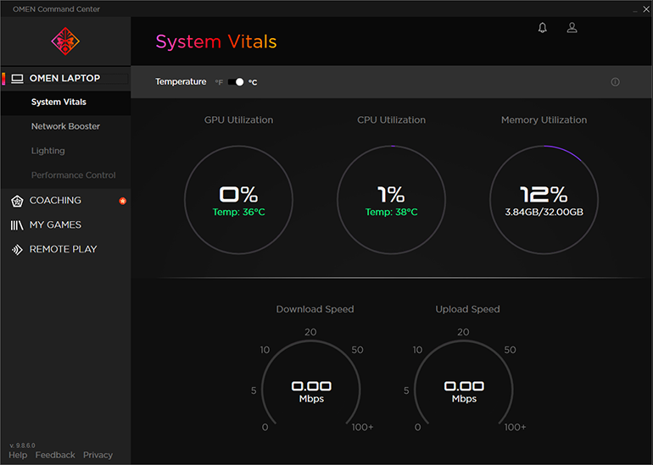Click the 'Upload Speed' label
The width and height of the screenshot is (653, 465).
coord(467,309)
